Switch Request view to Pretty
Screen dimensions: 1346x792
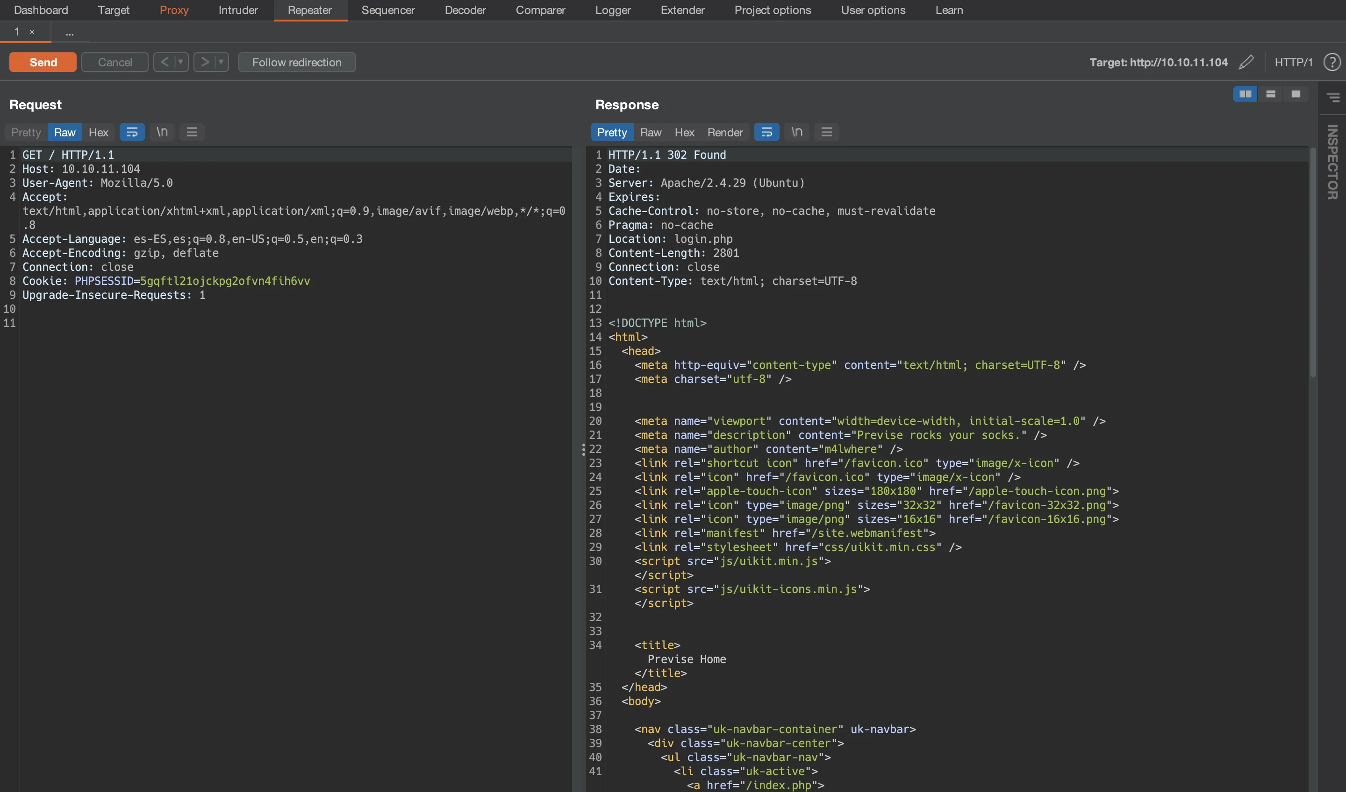pyautogui.click(x=26, y=132)
